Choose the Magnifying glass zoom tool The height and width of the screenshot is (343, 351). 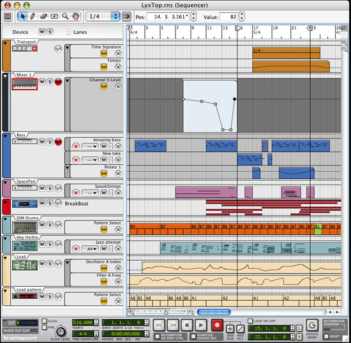click(65, 17)
